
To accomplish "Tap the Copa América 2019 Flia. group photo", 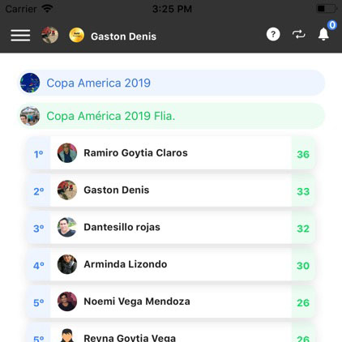I will 30,116.
